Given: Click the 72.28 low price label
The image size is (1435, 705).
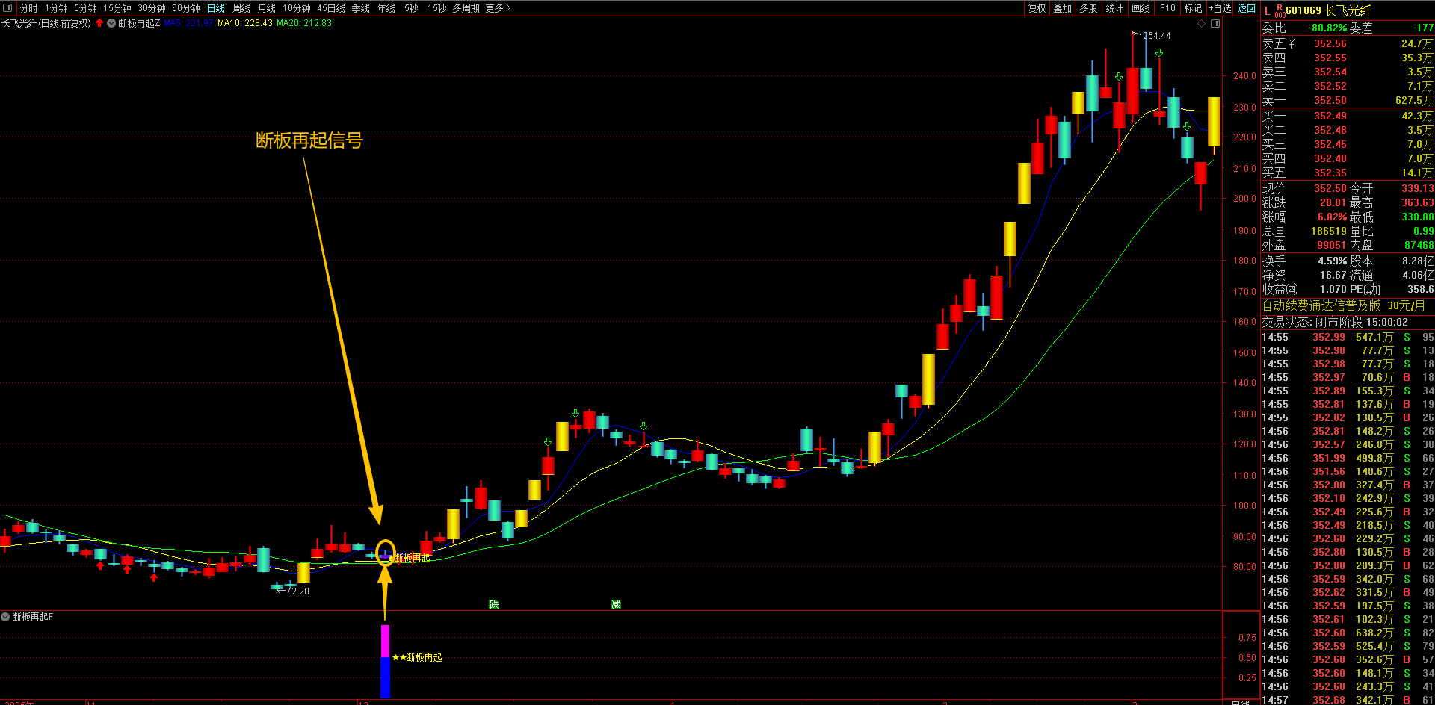Looking at the screenshot, I should 297,591.
